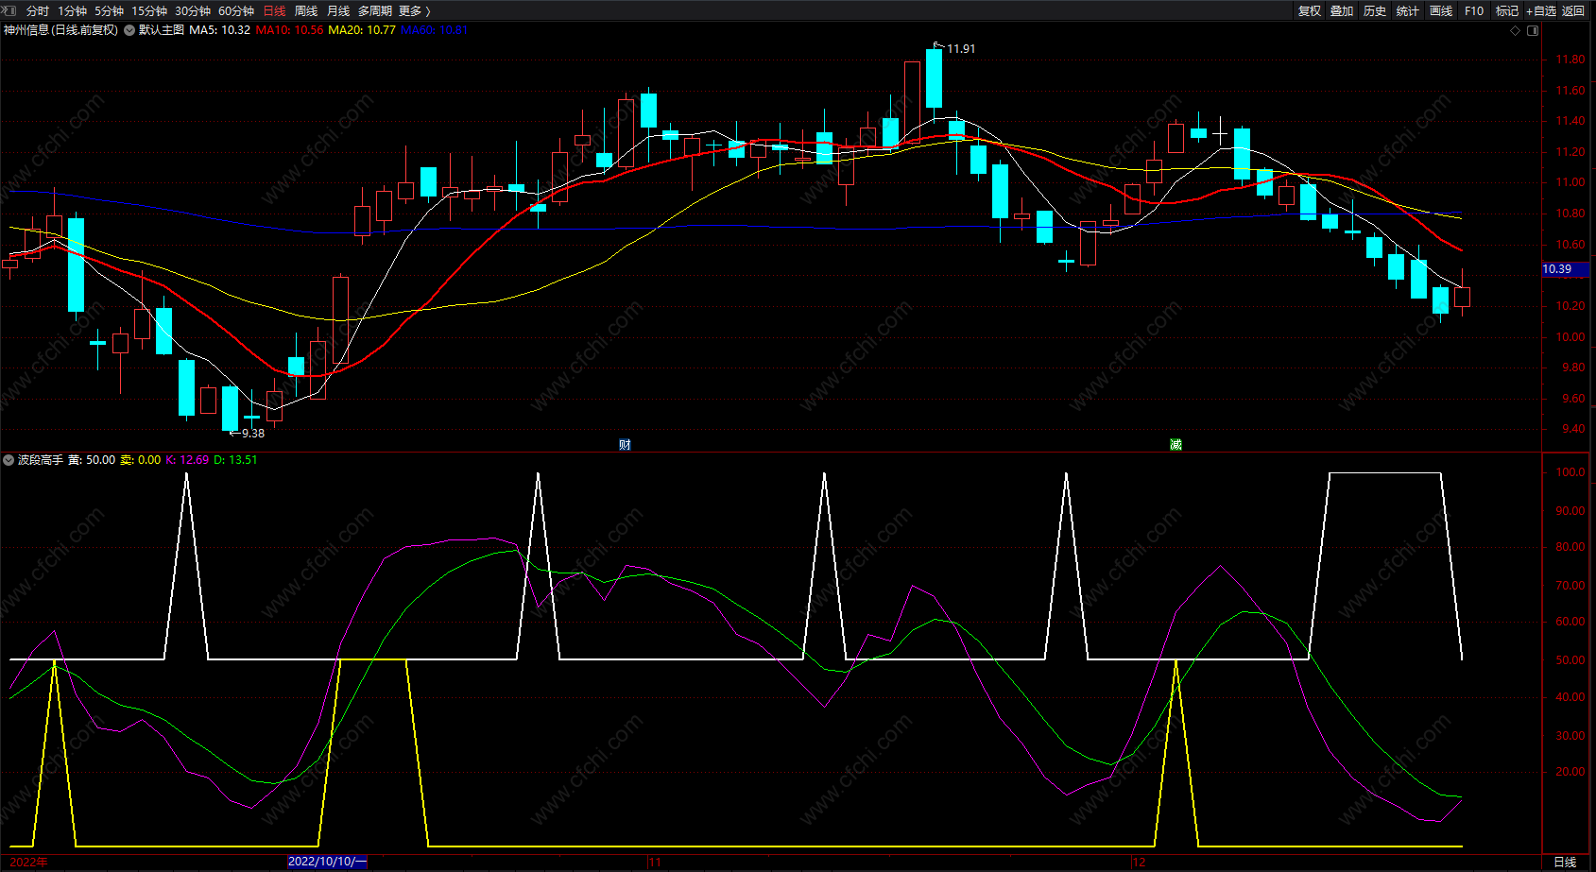
Task: Open the 复权 adjustment options
Action: tap(1309, 10)
